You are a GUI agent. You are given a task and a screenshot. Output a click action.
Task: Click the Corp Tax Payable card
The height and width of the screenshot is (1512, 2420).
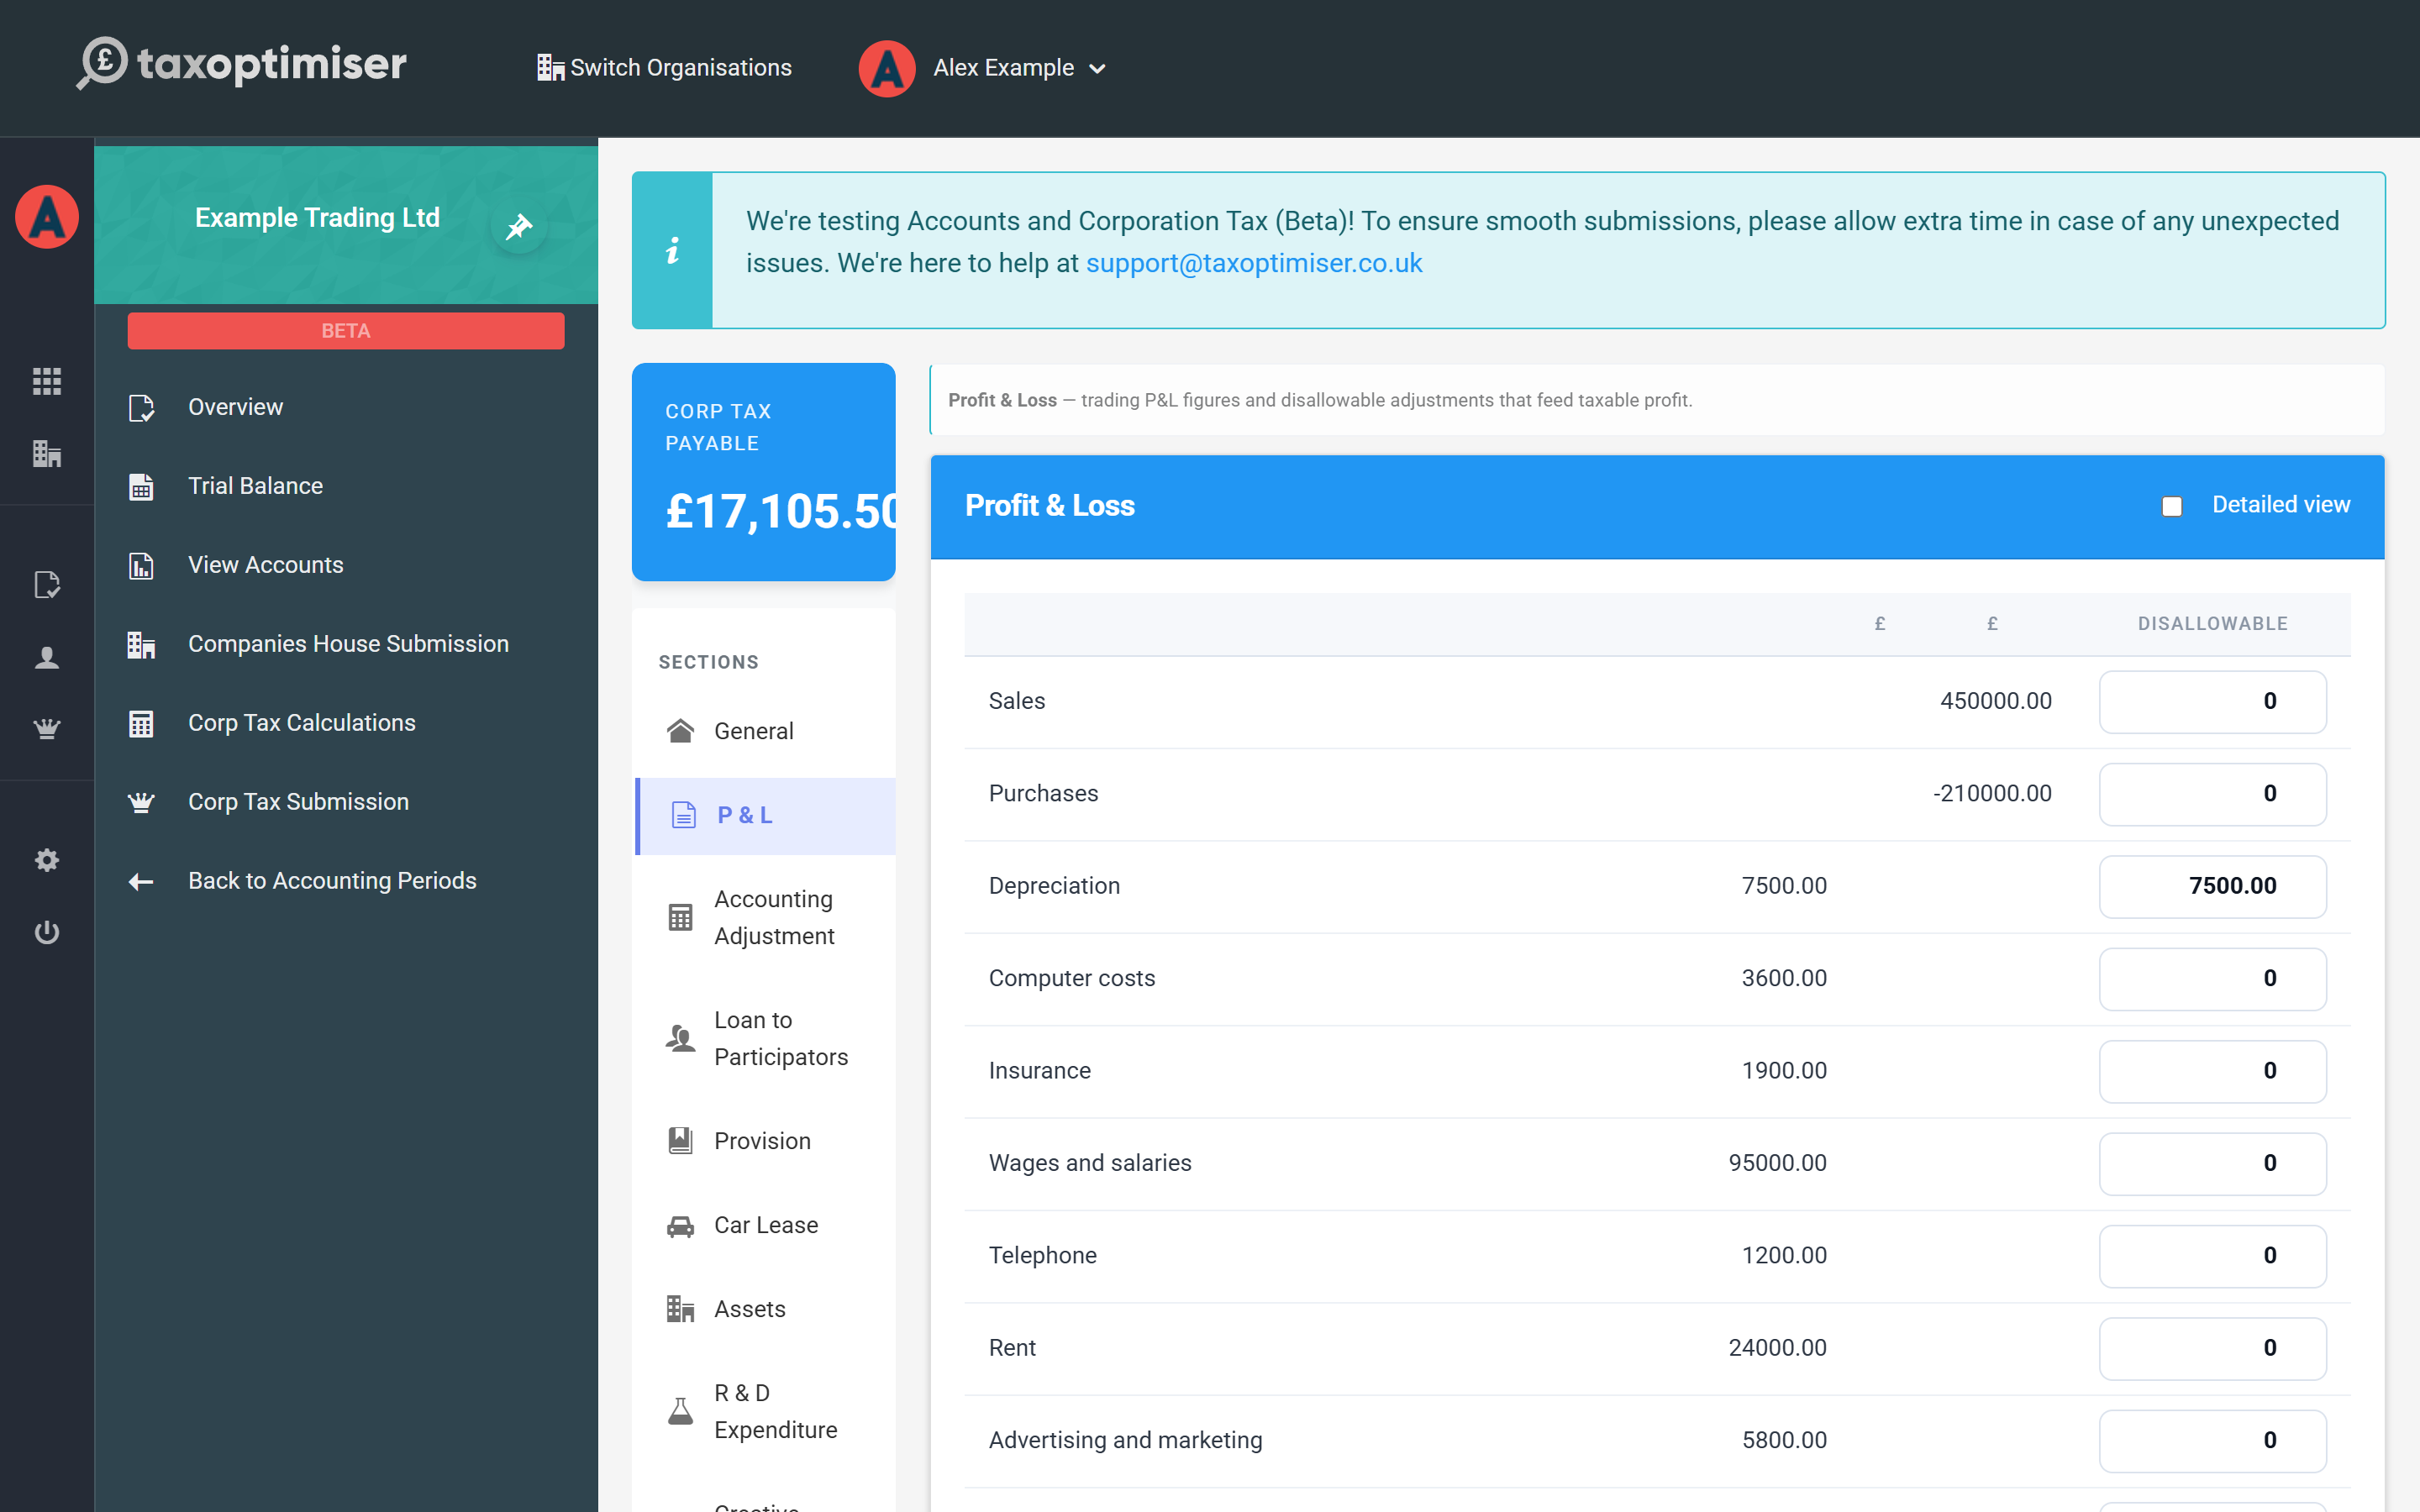point(764,471)
